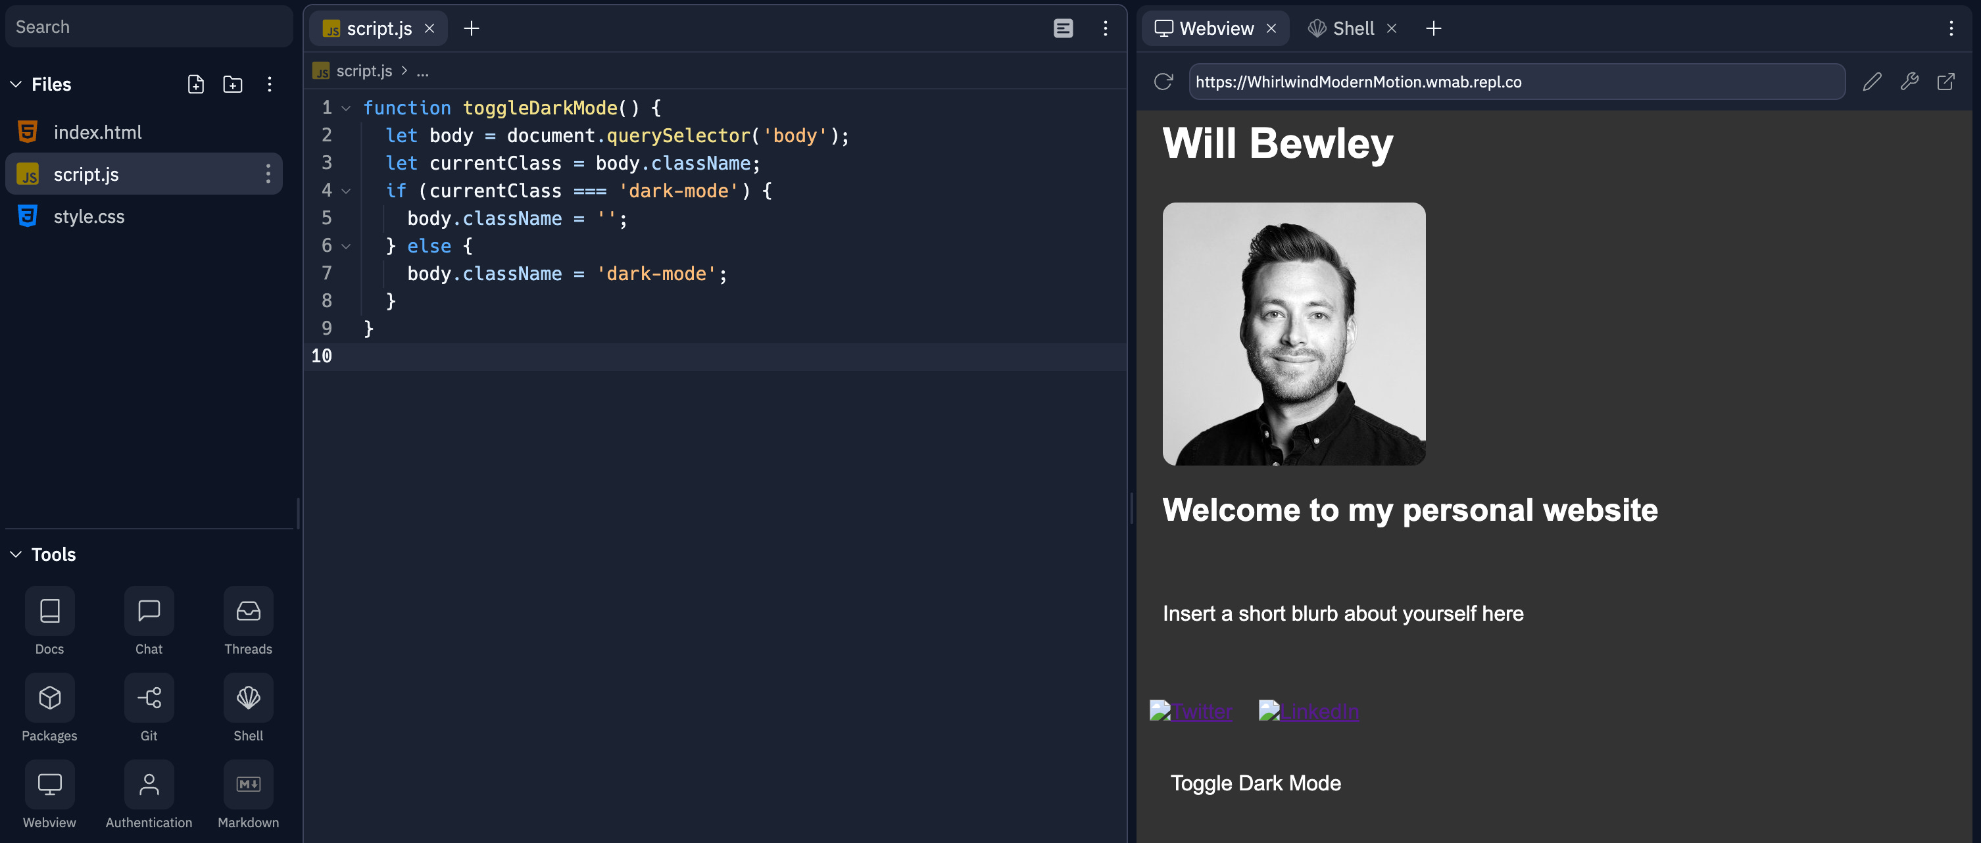The image size is (1981, 843).
Task: Click the Will Bewley heading
Action: 1277,143
